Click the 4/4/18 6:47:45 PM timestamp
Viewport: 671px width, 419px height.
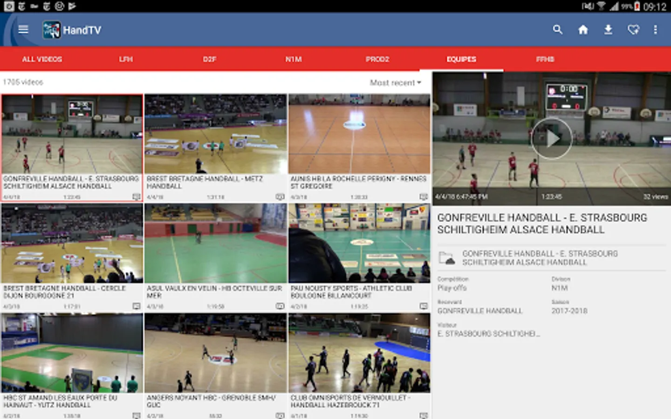[x=461, y=197]
